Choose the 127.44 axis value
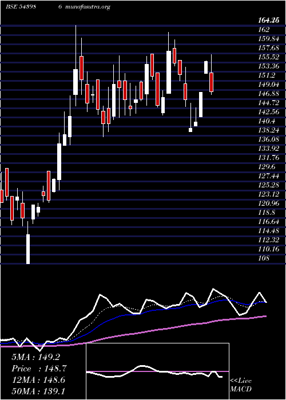Image resolution: width=286 pixels, height=400 pixels. pyautogui.click(x=268, y=176)
